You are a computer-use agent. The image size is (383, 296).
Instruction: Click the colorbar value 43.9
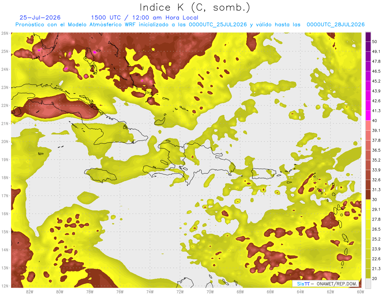376,91
